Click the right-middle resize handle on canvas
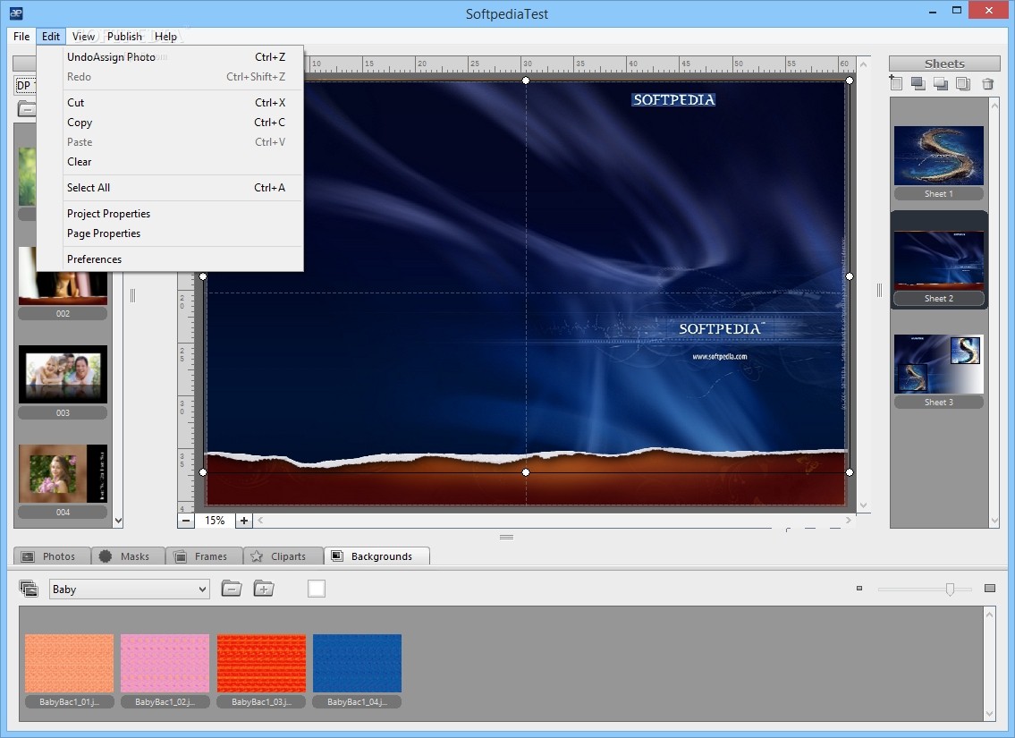Viewport: 1015px width, 738px height. (850, 276)
